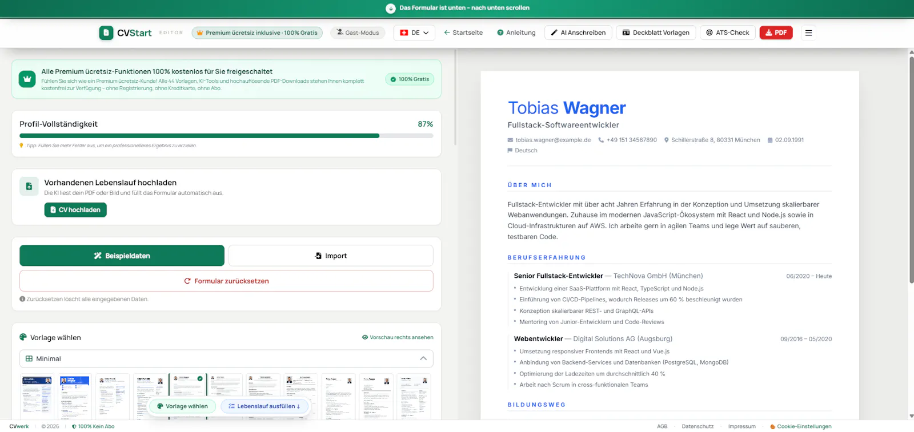Viewport: 914px width, 432px height.
Task: Click the palette icon next to Vorlage wählen heading
Action: click(x=23, y=337)
